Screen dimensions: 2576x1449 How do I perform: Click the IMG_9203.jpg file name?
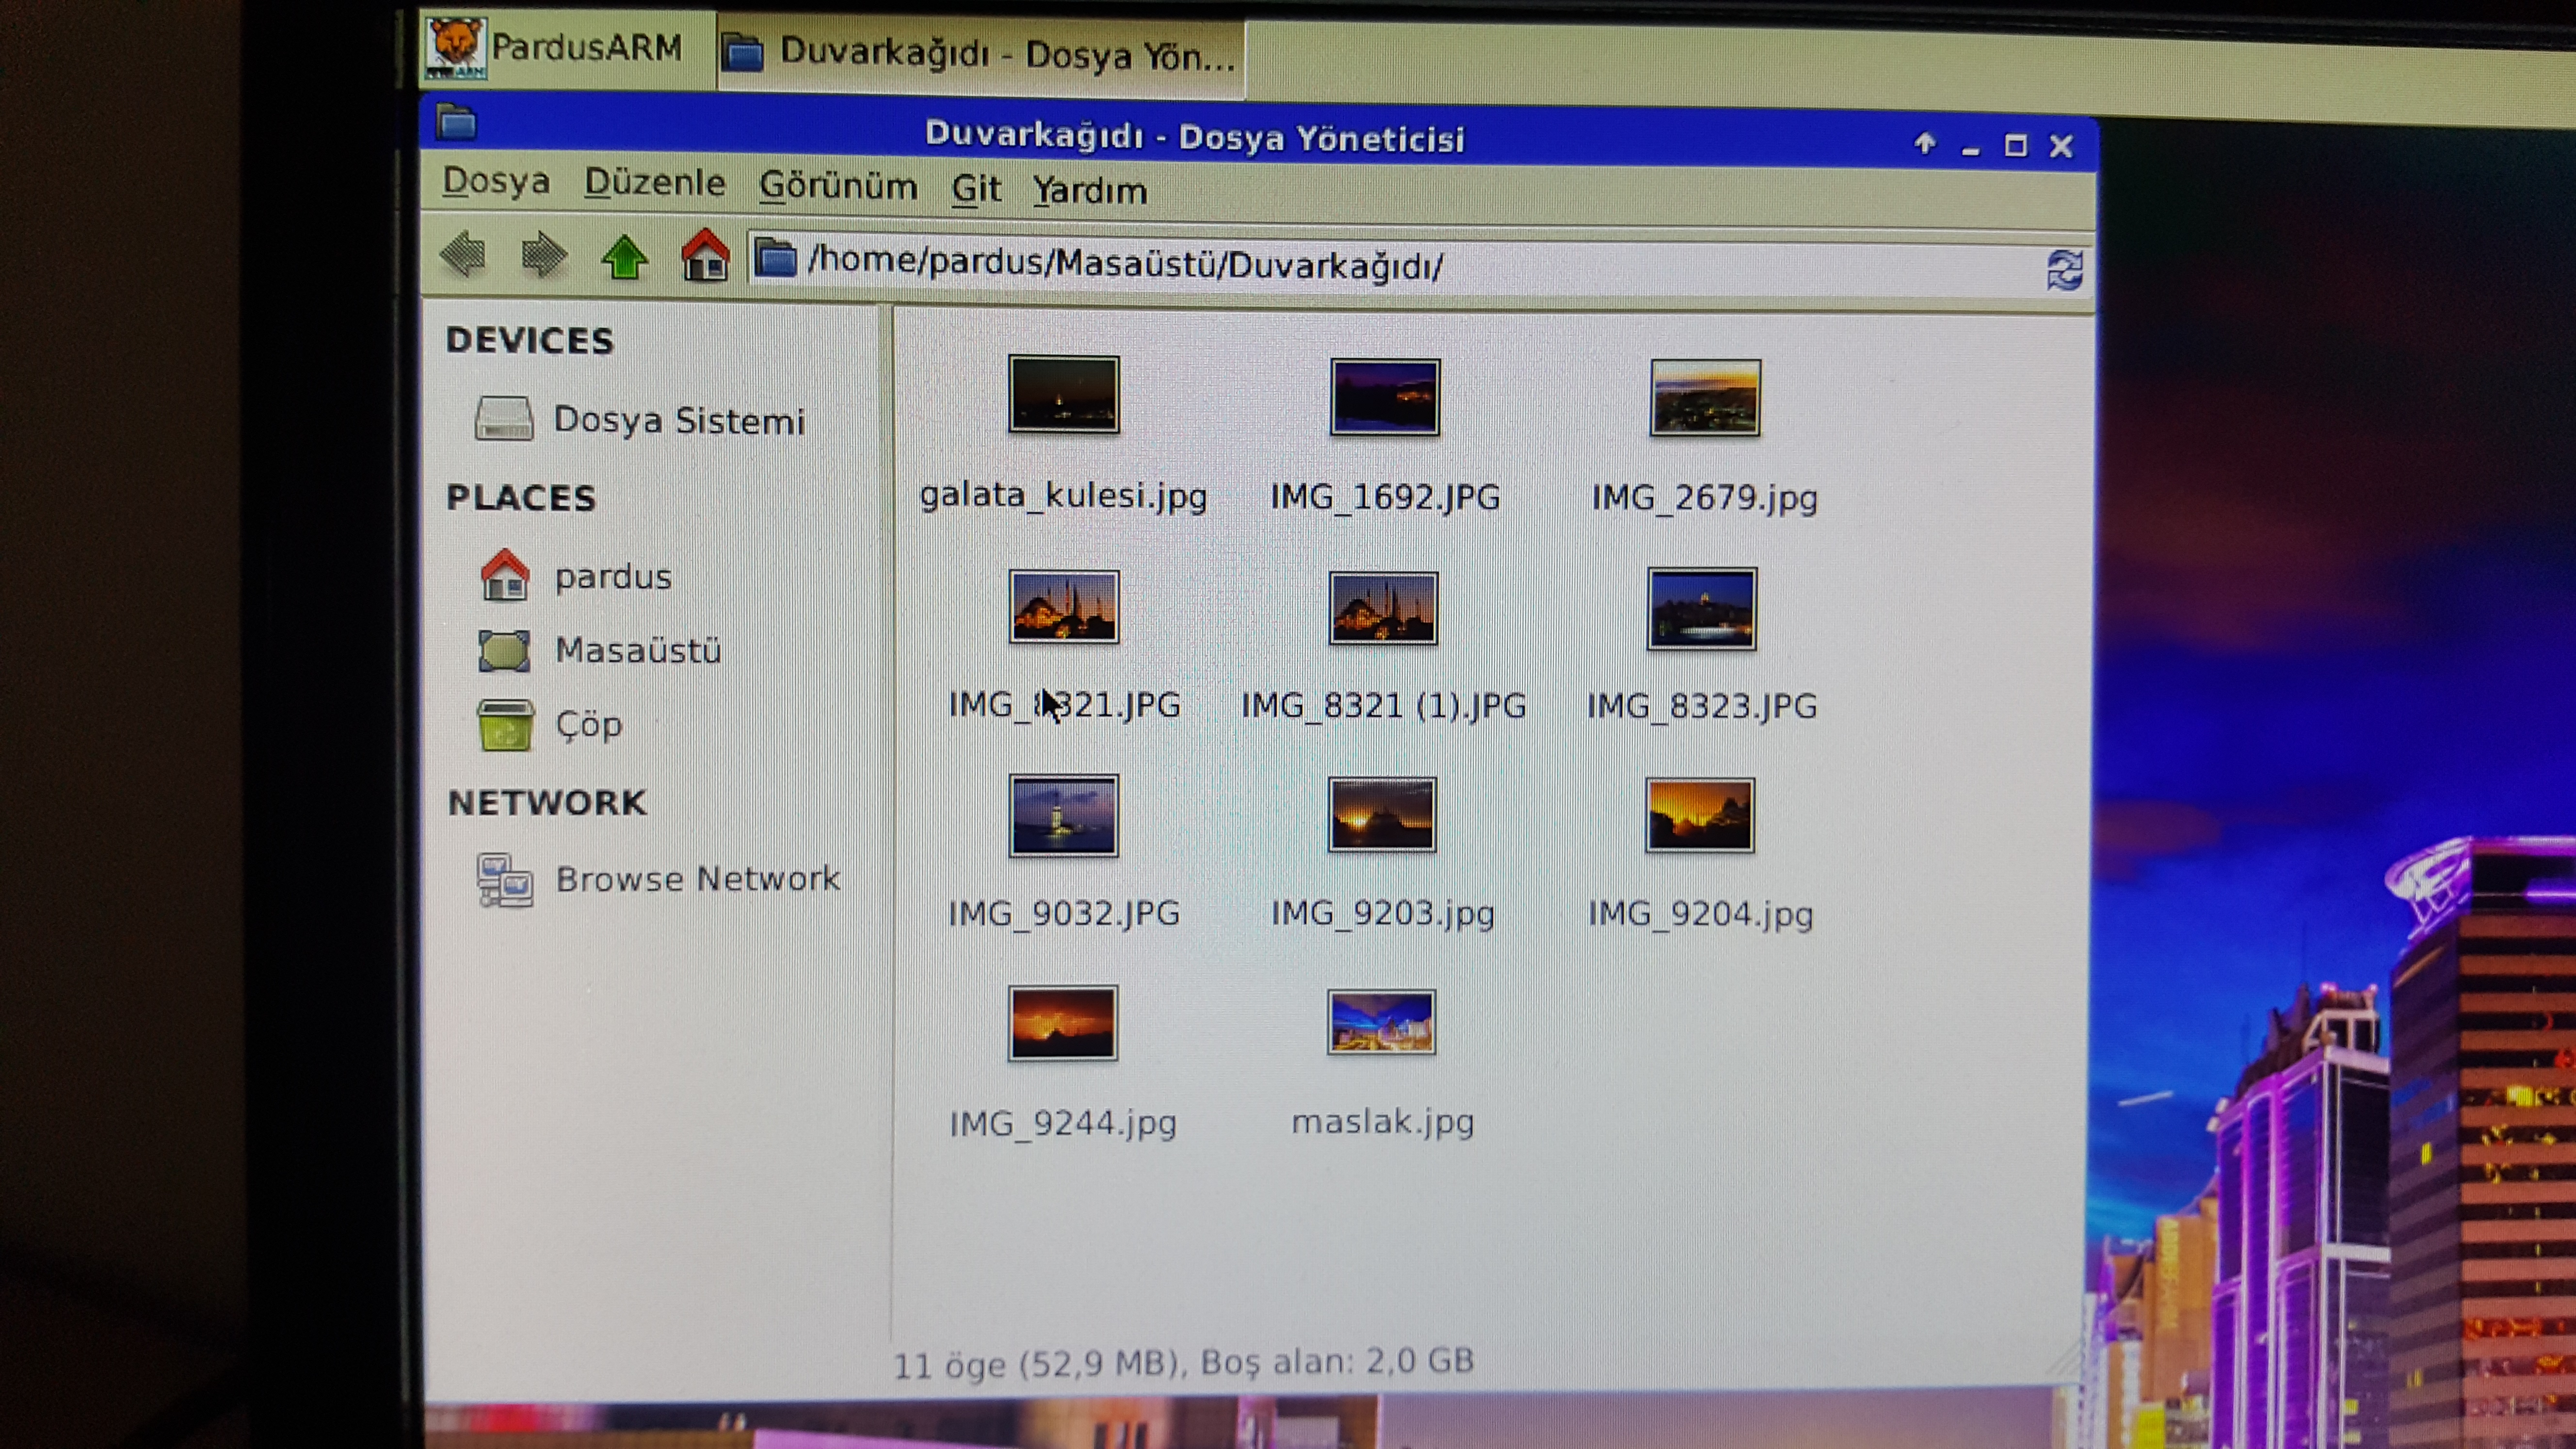[1383, 914]
